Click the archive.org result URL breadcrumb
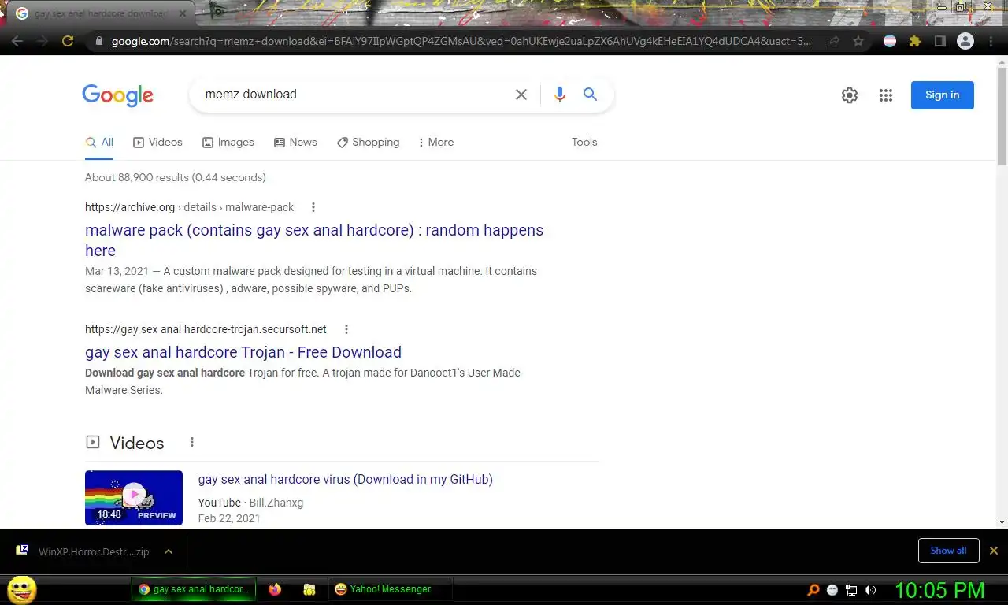1008x605 pixels. click(189, 207)
